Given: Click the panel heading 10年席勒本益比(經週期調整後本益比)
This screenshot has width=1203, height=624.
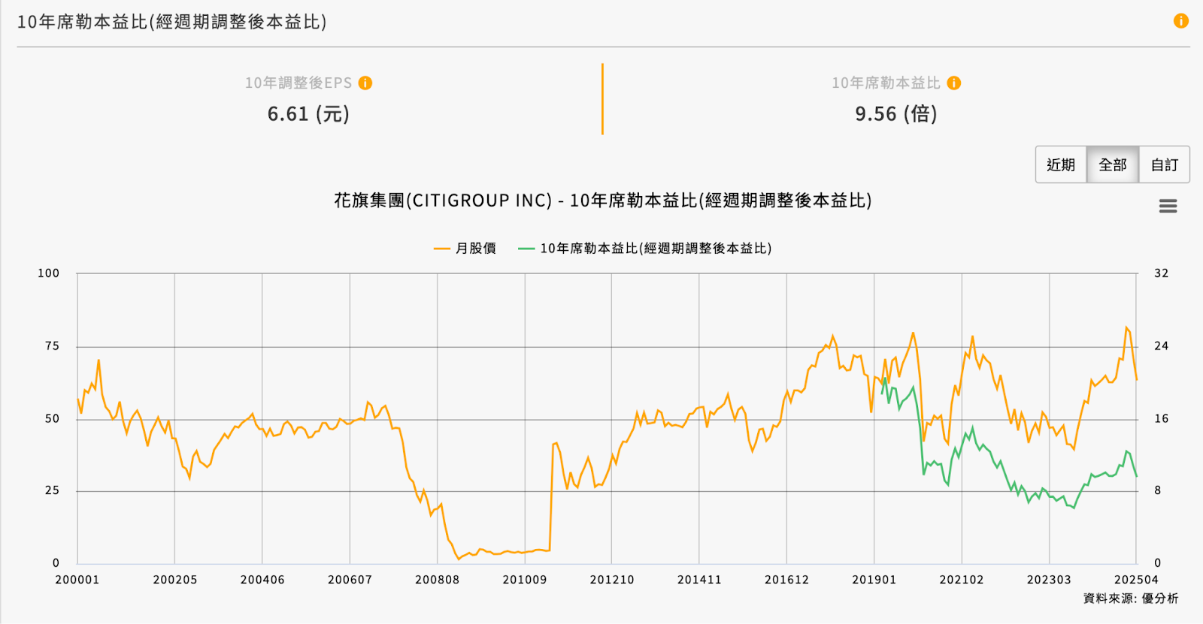Looking at the screenshot, I should 171,22.
